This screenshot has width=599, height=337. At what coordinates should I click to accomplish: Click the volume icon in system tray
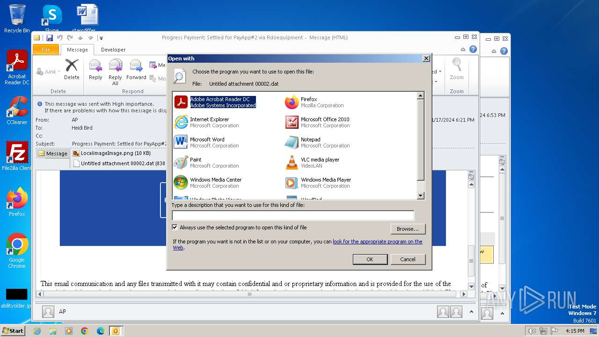tap(532, 331)
